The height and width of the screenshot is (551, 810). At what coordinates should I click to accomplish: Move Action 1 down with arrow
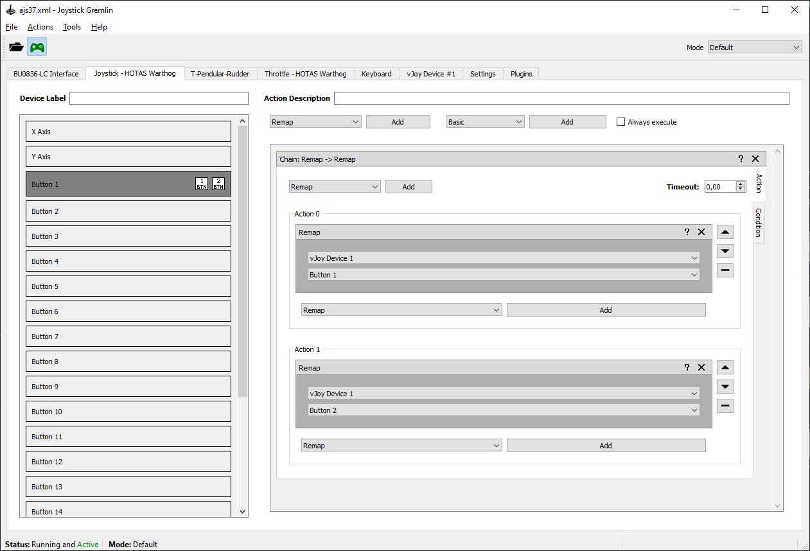[725, 387]
